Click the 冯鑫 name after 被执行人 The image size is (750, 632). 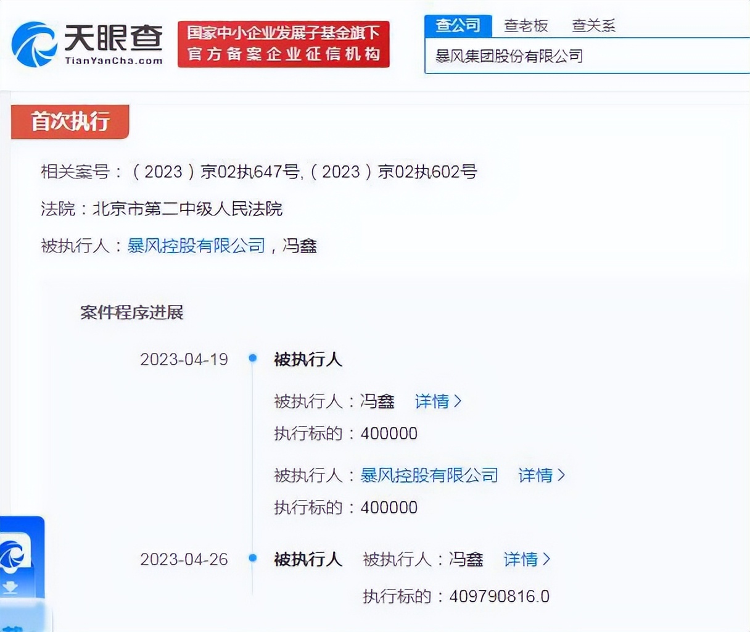tap(300, 246)
